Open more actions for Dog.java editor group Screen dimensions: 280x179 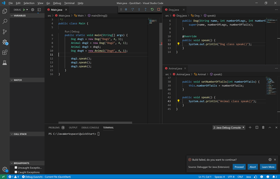[x=276, y=9]
